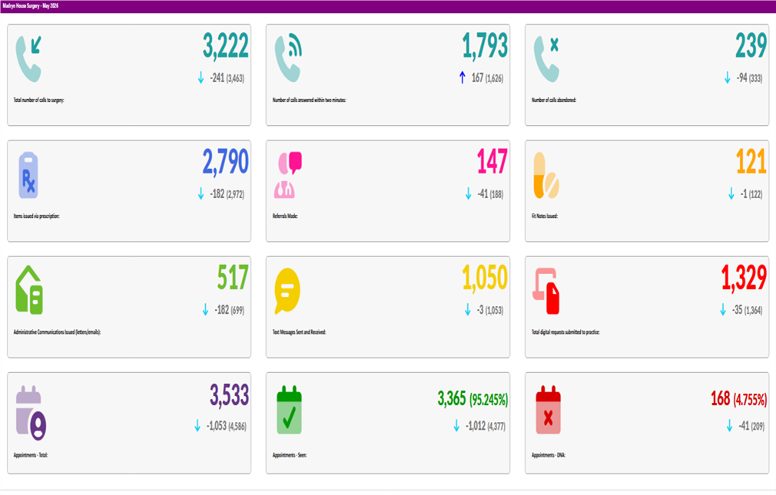Click the red DNA calendar icon
Screen dimensions: 776x495
[548, 410]
